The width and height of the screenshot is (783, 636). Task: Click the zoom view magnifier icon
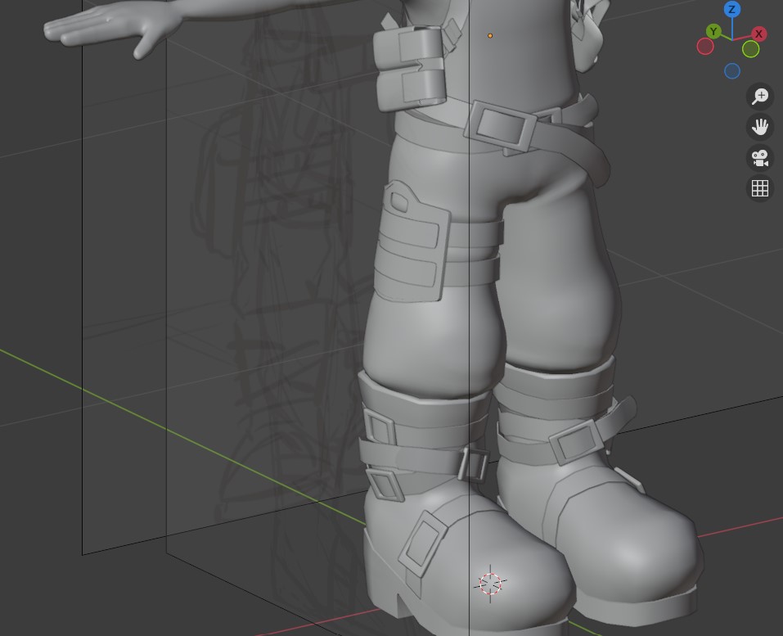[759, 96]
